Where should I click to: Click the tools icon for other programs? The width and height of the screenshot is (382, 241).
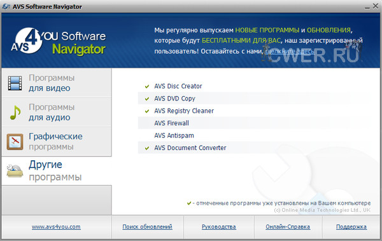[x=15, y=171]
